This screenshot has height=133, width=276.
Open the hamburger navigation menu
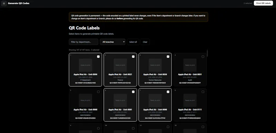click(4, 3)
